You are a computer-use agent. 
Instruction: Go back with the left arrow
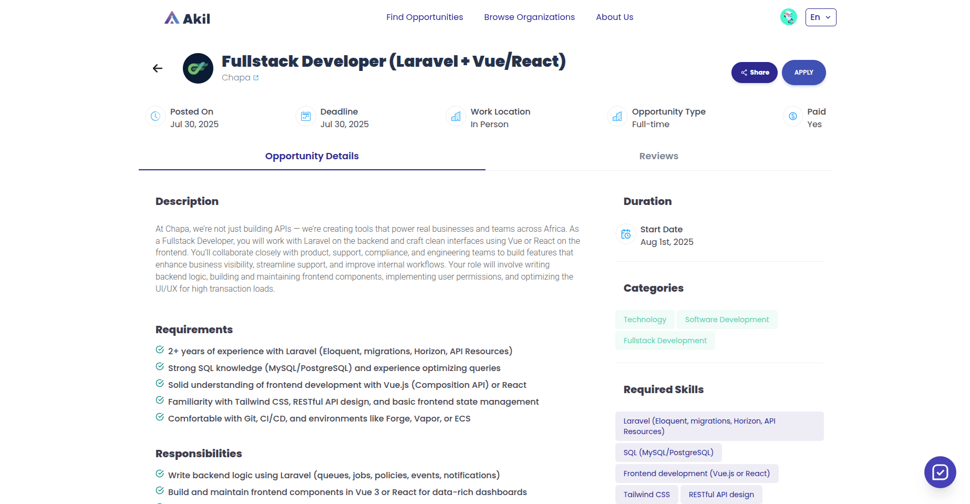pos(158,68)
